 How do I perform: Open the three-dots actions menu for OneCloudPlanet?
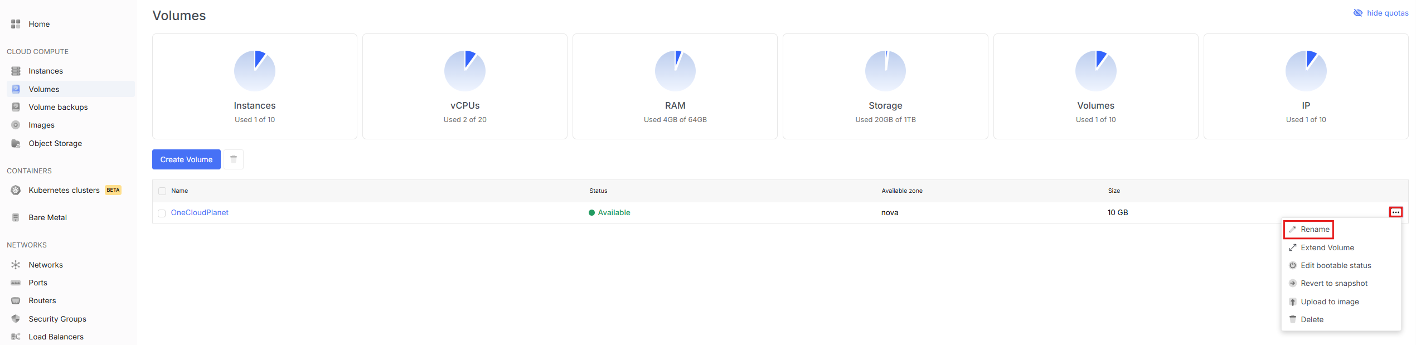pos(1395,212)
